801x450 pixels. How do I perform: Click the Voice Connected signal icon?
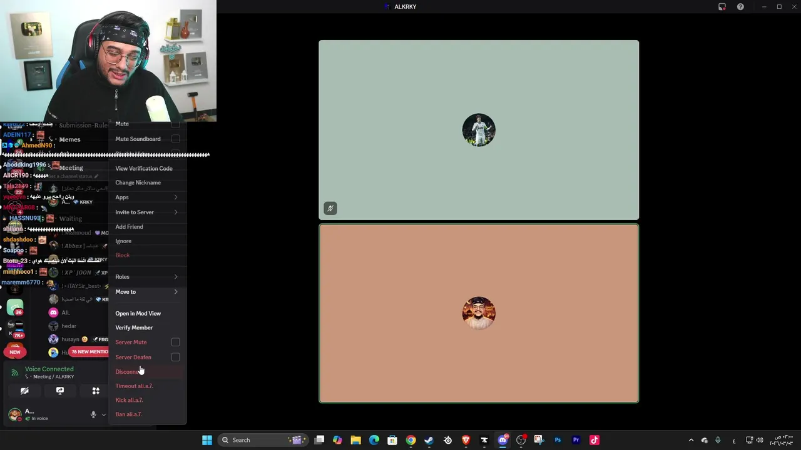point(15,372)
